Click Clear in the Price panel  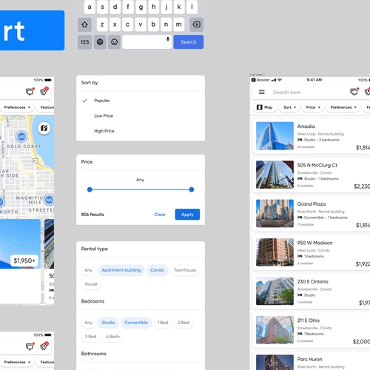[160, 215]
